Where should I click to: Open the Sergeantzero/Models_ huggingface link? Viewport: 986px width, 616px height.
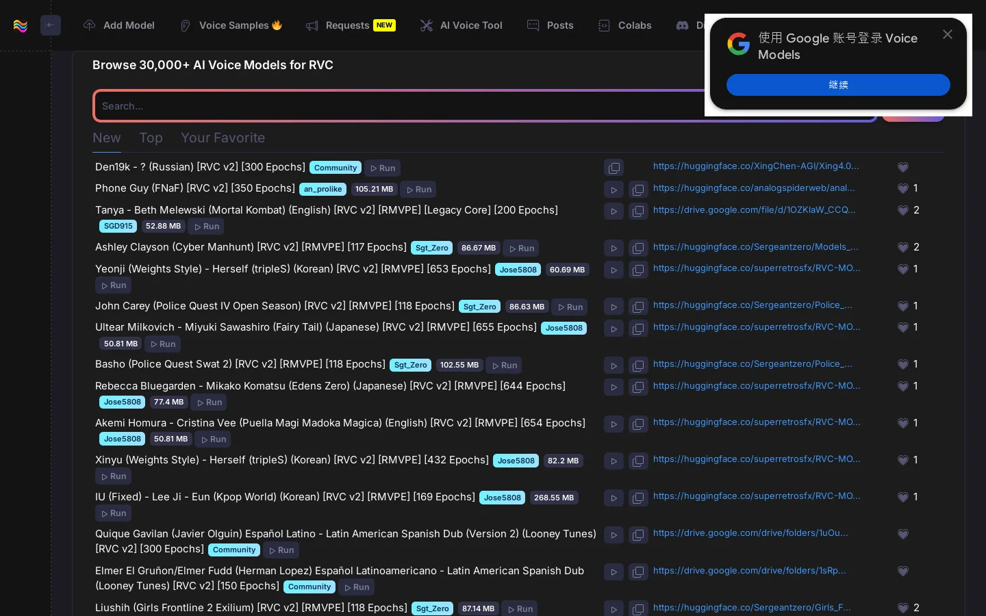pyautogui.click(x=755, y=247)
